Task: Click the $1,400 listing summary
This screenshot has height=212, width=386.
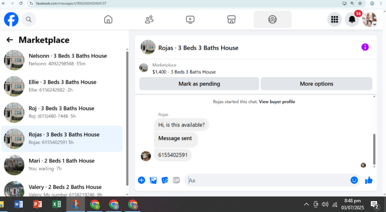Action: point(184,72)
